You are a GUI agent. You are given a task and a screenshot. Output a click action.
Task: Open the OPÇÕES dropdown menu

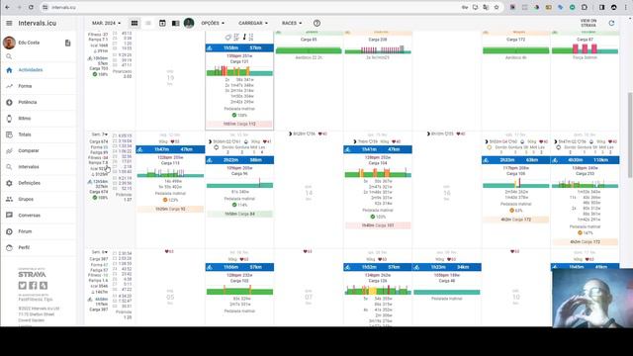click(213, 23)
